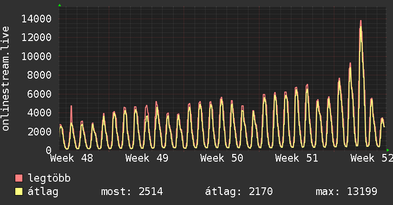Image resolution: width=393 pixels, height=205 pixels.
Task: Click the 'max: 13199' value
Action: pos(346,192)
